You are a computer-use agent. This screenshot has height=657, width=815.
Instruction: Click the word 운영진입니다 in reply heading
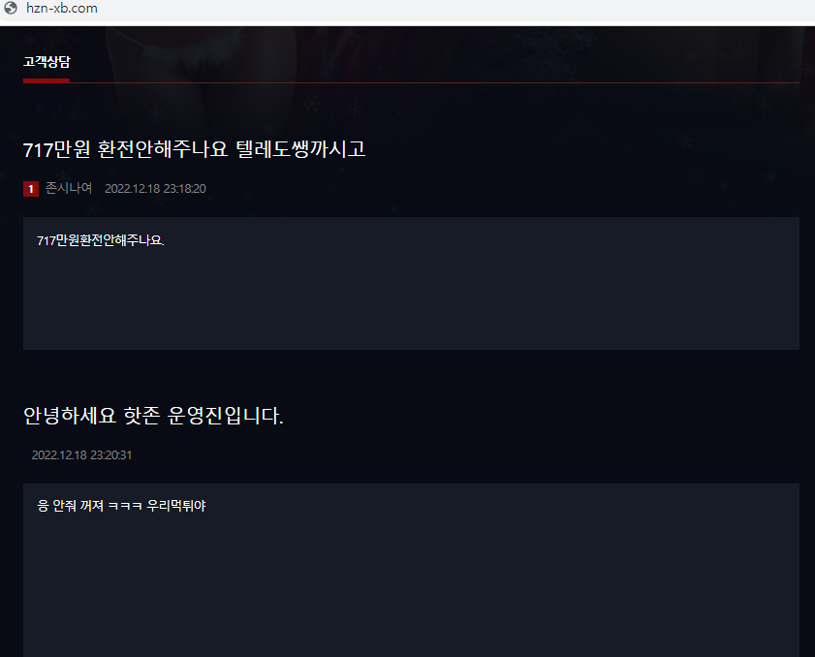225,416
